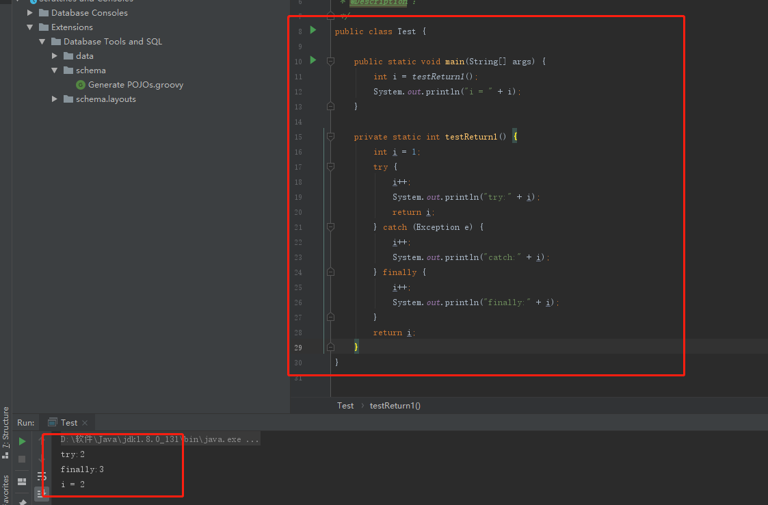The image size is (768, 505).
Task: Click the fold end marker at line 29
Action: (330, 347)
